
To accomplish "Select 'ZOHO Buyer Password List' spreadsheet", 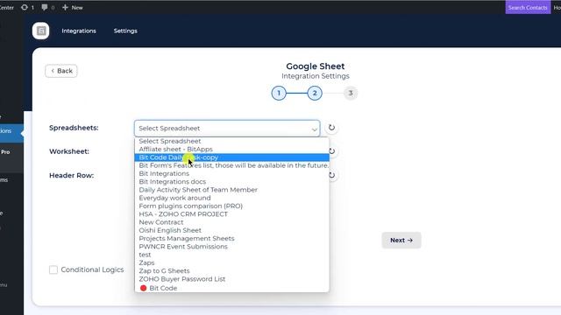I will pyautogui.click(x=231, y=279).
